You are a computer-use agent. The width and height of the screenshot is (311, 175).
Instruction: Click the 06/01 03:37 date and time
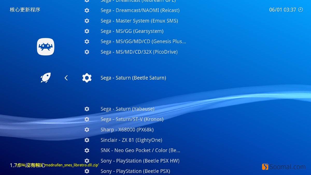pyautogui.click(x=282, y=10)
